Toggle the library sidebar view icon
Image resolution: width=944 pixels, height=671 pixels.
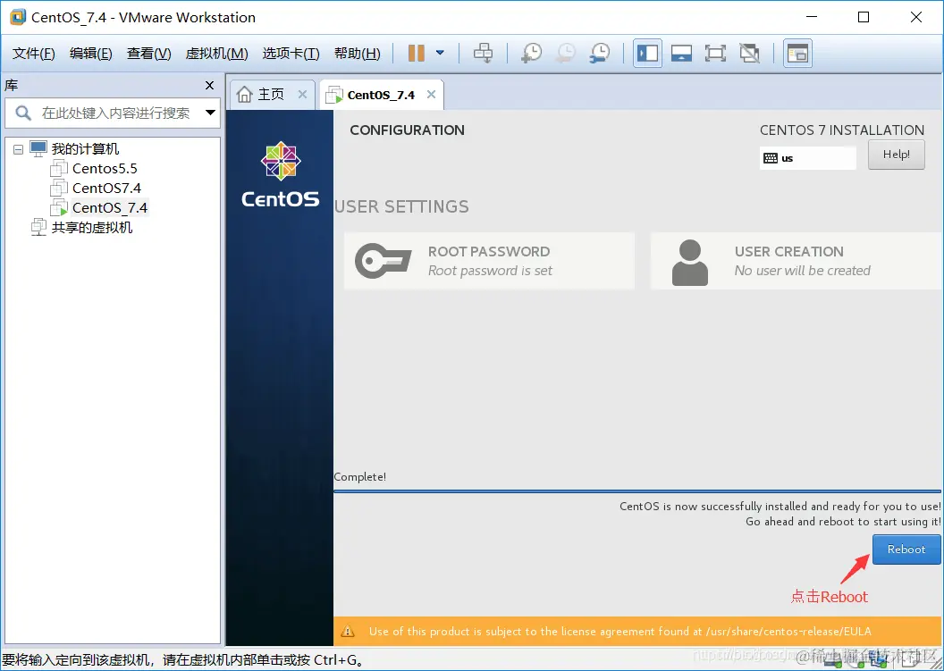click(x=648, y=53)
